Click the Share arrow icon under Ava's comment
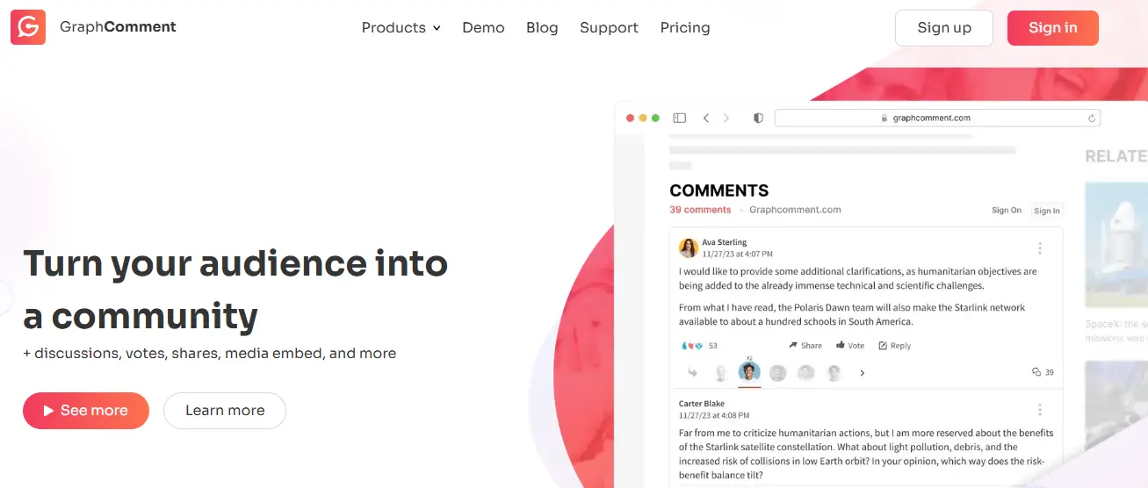The image size is (1148, 488). (793, 346)
